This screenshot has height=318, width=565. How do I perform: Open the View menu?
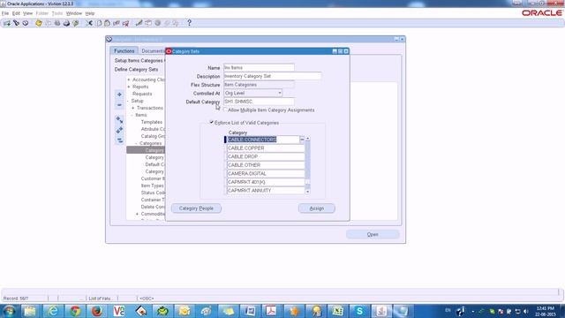27,13
